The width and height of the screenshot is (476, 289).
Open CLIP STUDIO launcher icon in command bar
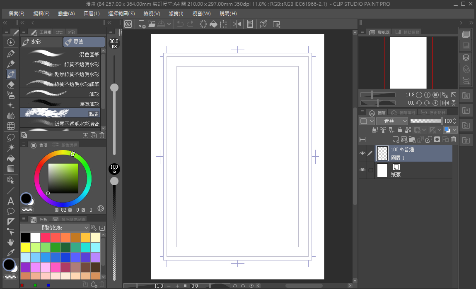click(x=128, y=24)
